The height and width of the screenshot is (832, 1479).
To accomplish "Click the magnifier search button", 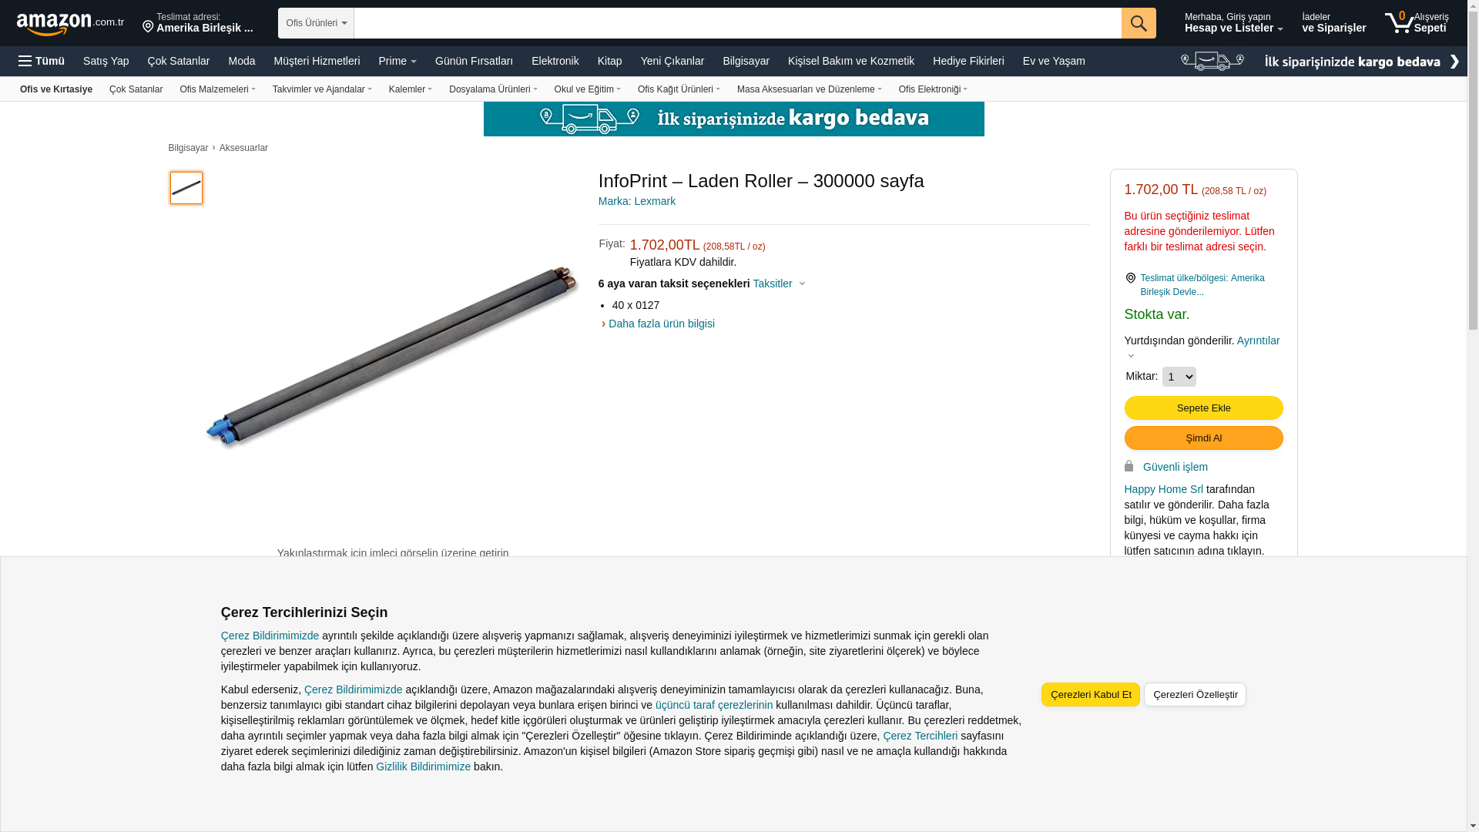I will click(x=1139, y=23).
